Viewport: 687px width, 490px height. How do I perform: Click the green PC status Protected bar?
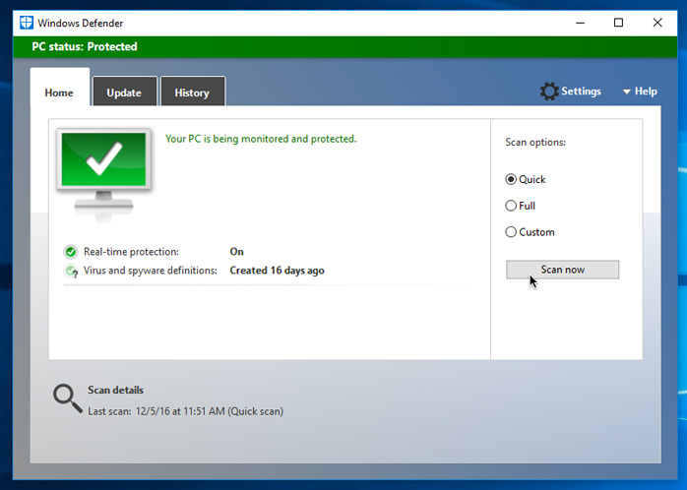[343, 46]
